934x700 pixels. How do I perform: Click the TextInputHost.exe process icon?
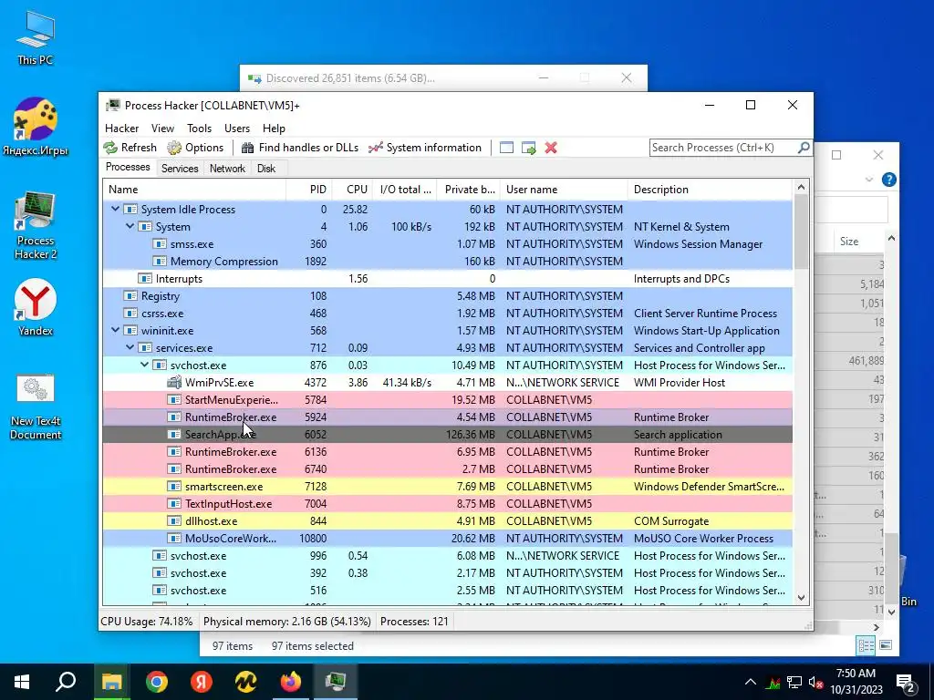click(174, 503)
